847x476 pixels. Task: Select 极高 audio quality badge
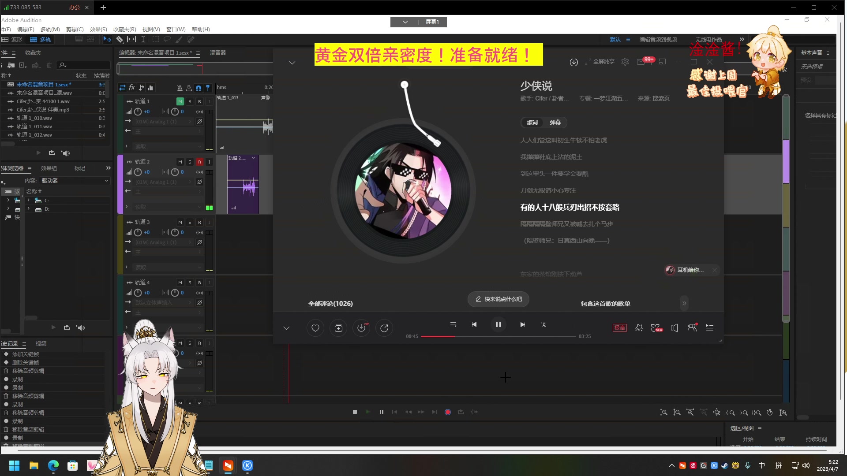pyautogui.click(x=619, y=328)
